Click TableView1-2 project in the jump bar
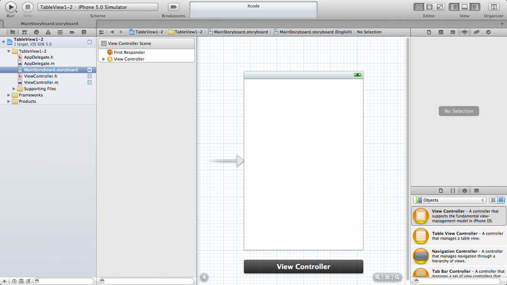Viewport: 507px width, 285px height. coord(146,32)
